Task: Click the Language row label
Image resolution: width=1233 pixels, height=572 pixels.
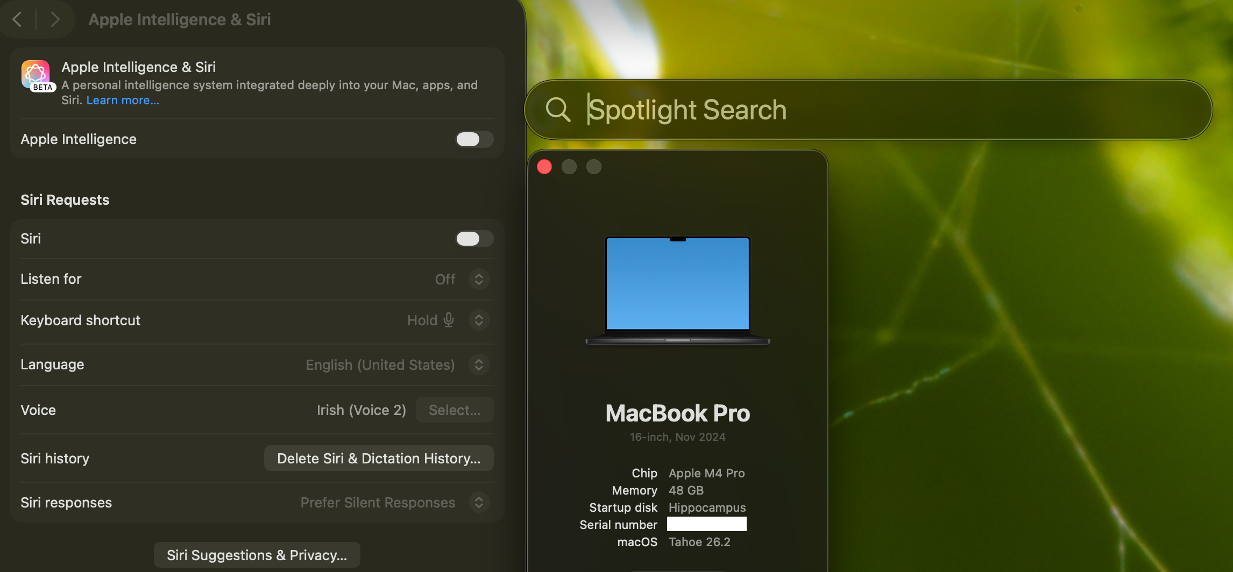Action: (x=52, y=364)
